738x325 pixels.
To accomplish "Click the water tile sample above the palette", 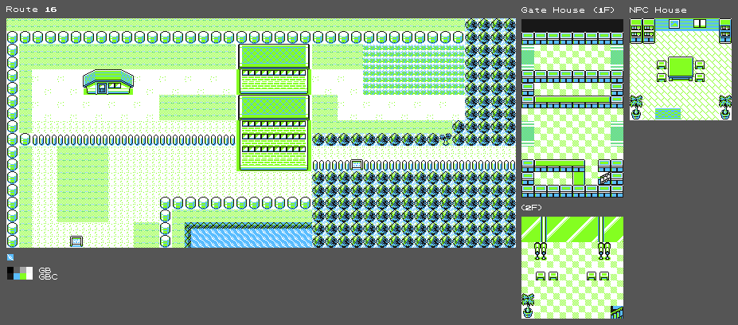I will pos(10,257).
